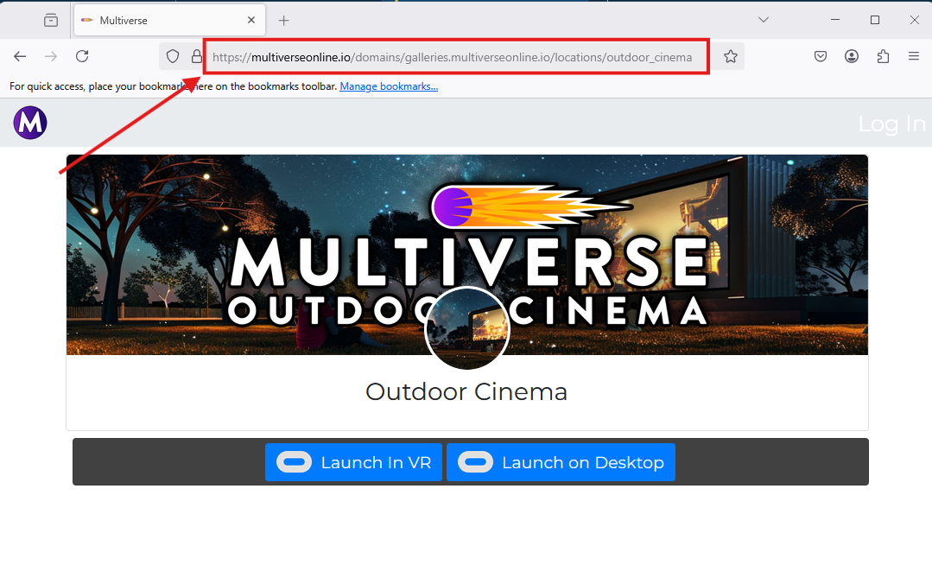
Task: Open the list-all-tabs chevron
Action: point(763,19)
